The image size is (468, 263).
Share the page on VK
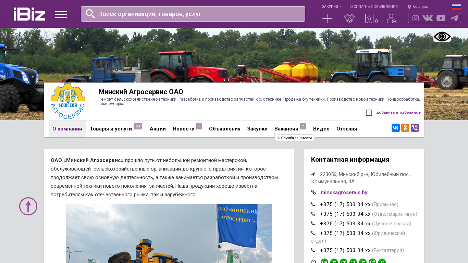(396, 128)
